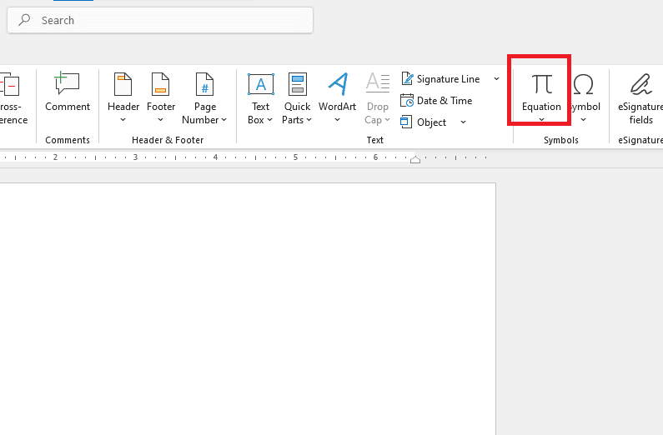Click the right indent marker on ruler
The image size is (663, 435).
(x=415, y=159)
